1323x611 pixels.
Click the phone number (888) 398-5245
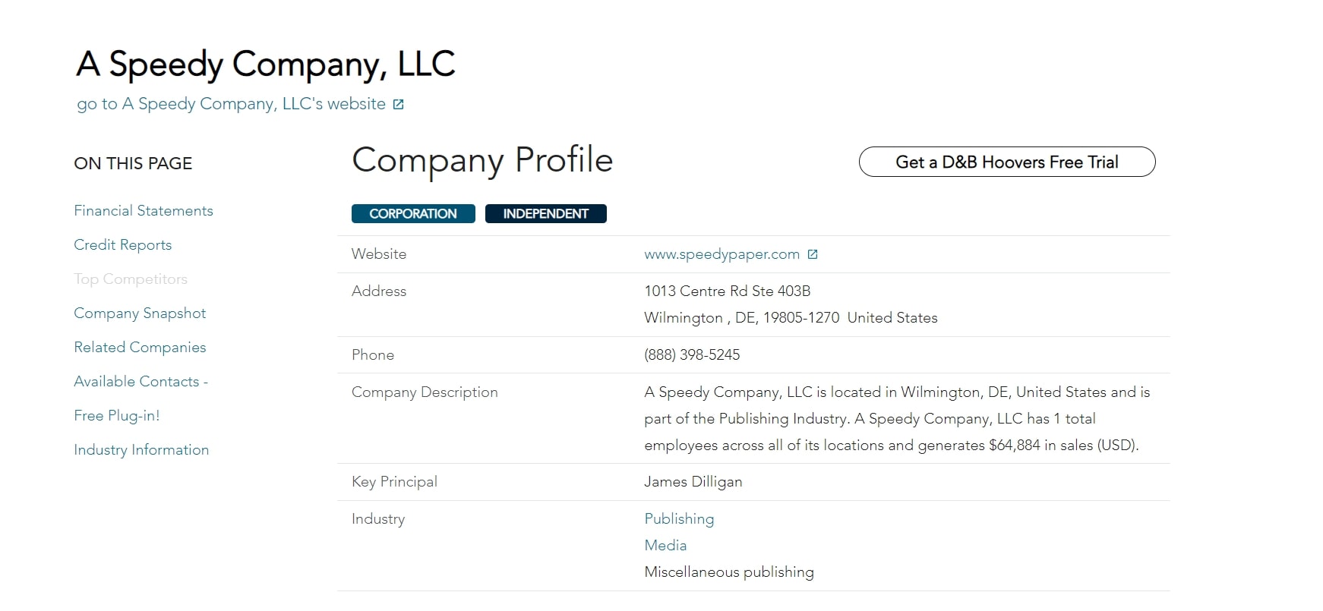click(x=692, y=355)
